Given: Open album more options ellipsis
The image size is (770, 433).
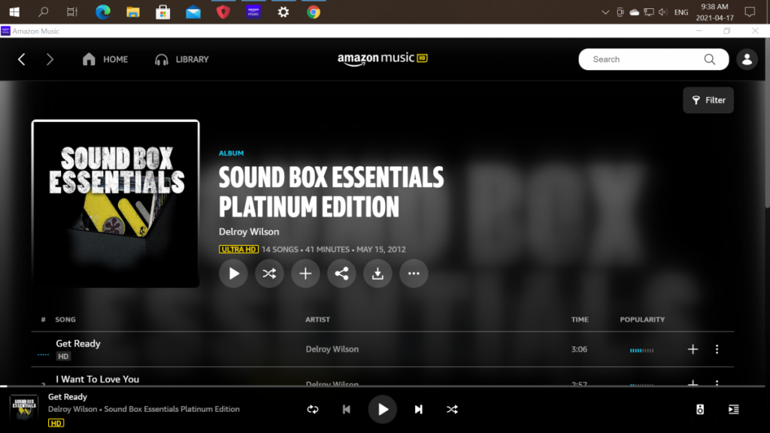Looking at the screenshot, I should [414, 274].
